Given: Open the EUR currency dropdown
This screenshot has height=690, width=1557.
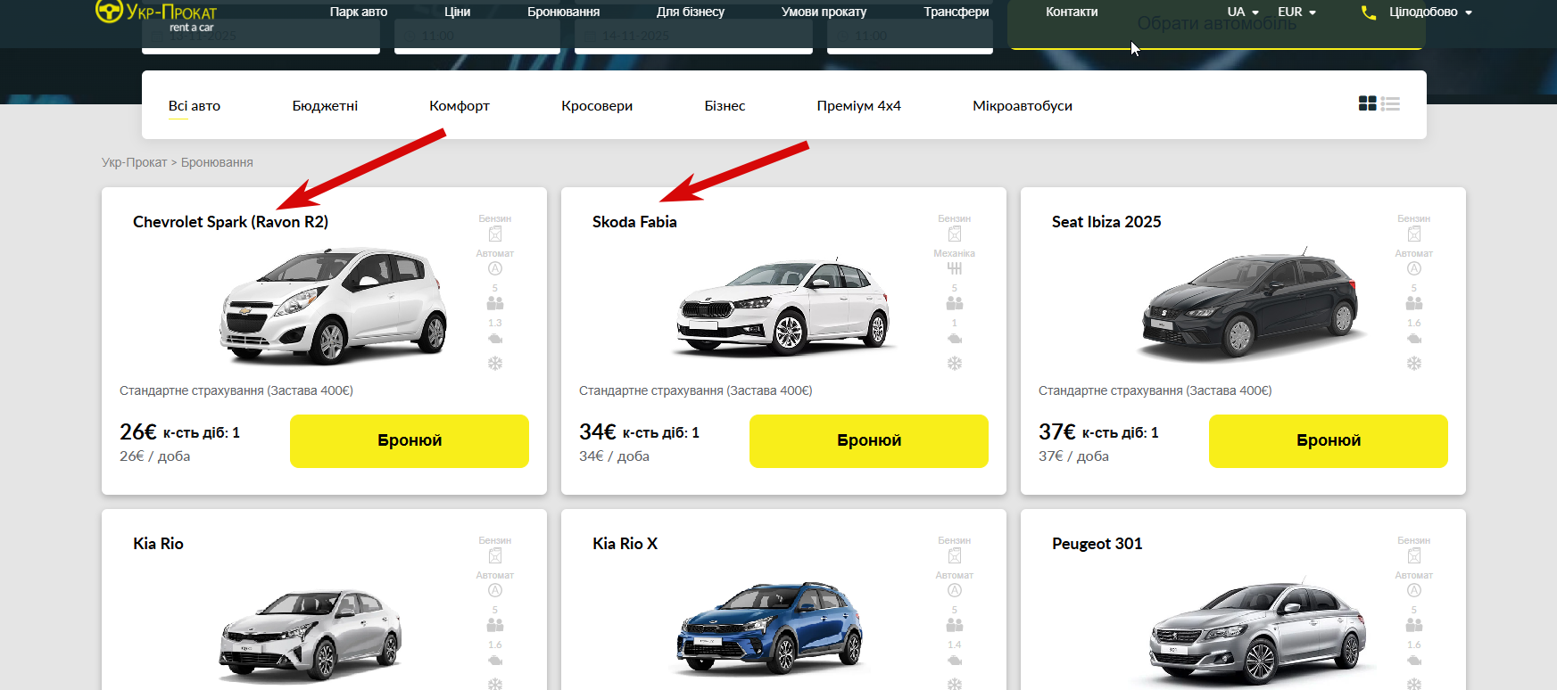Looking at the screenshot, I should click(x=1296, y=12).
